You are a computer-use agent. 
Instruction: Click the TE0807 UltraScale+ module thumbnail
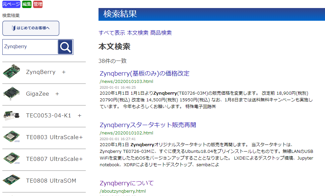coord(12,159)
